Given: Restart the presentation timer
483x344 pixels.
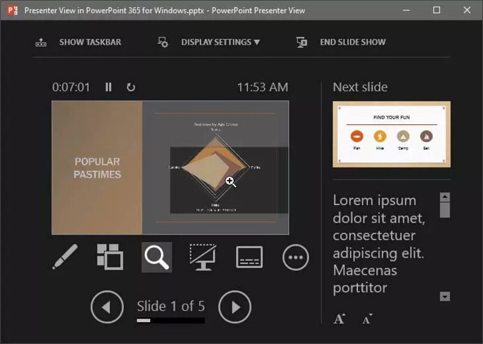Looking at the screenshot, I should (131, 87).
